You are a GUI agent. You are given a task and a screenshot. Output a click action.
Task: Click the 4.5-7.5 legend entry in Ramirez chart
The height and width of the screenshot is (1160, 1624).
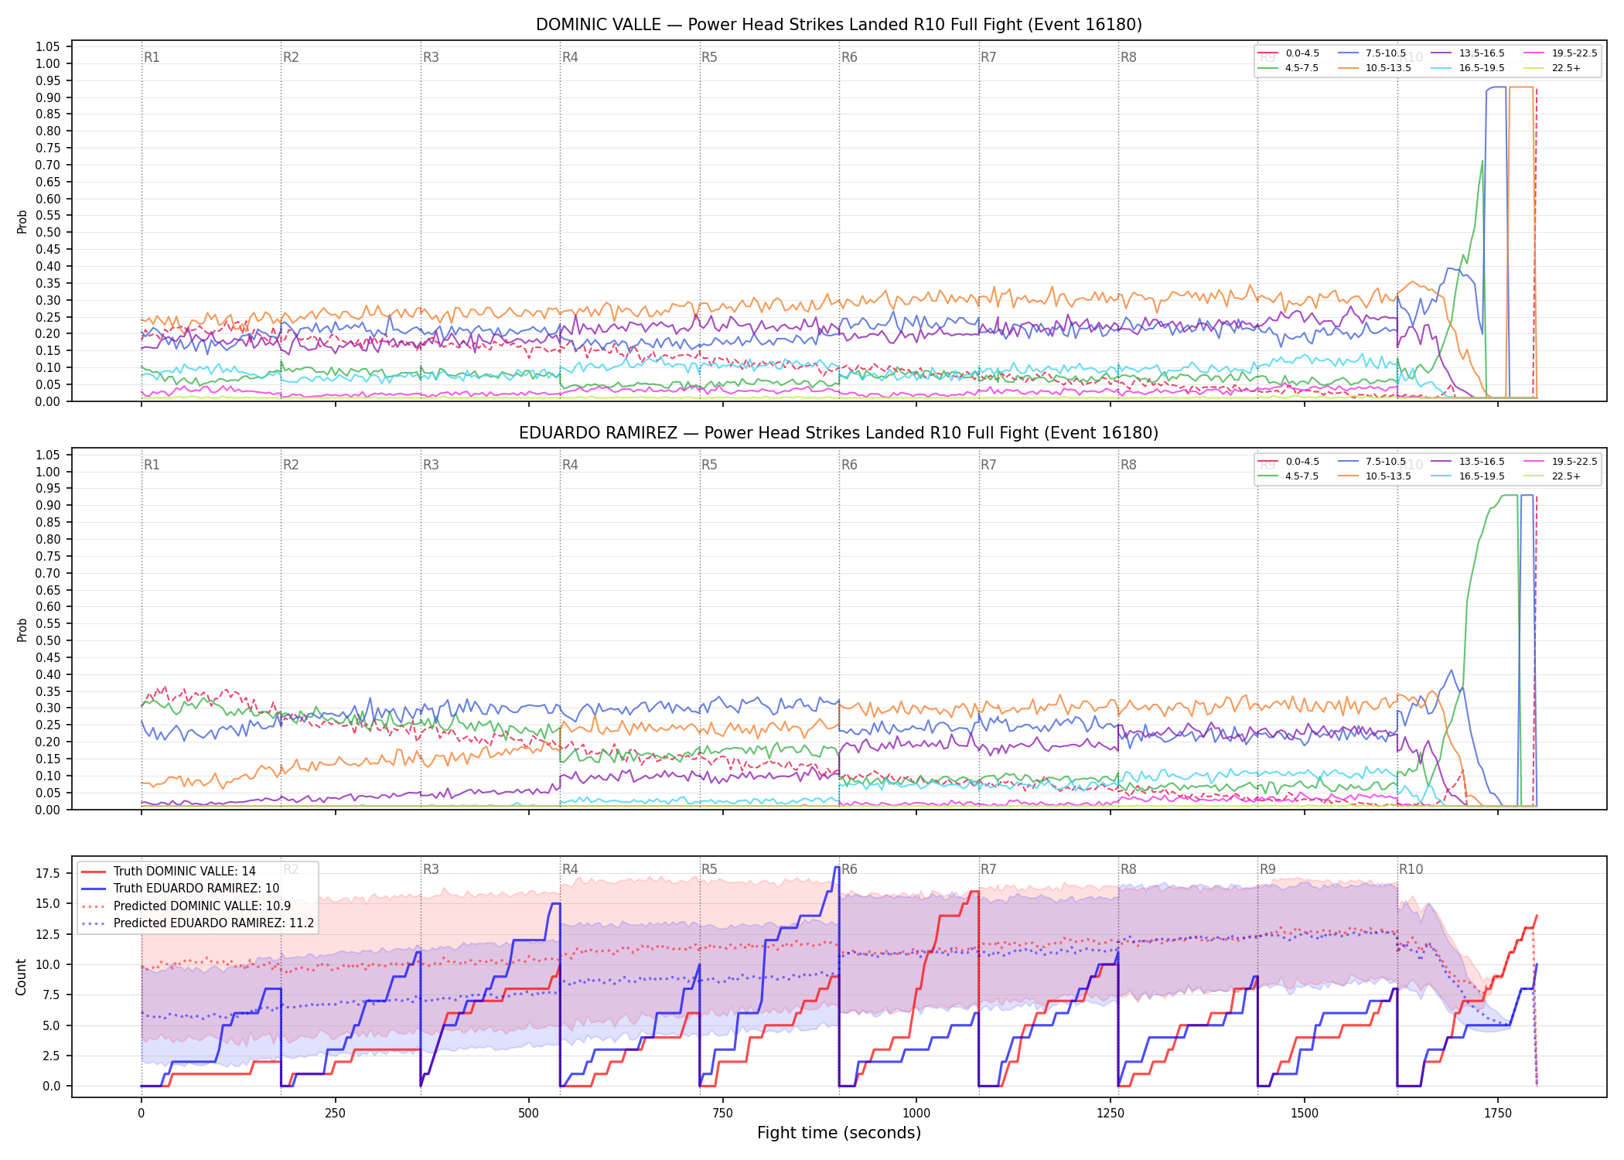[1288, 476]
